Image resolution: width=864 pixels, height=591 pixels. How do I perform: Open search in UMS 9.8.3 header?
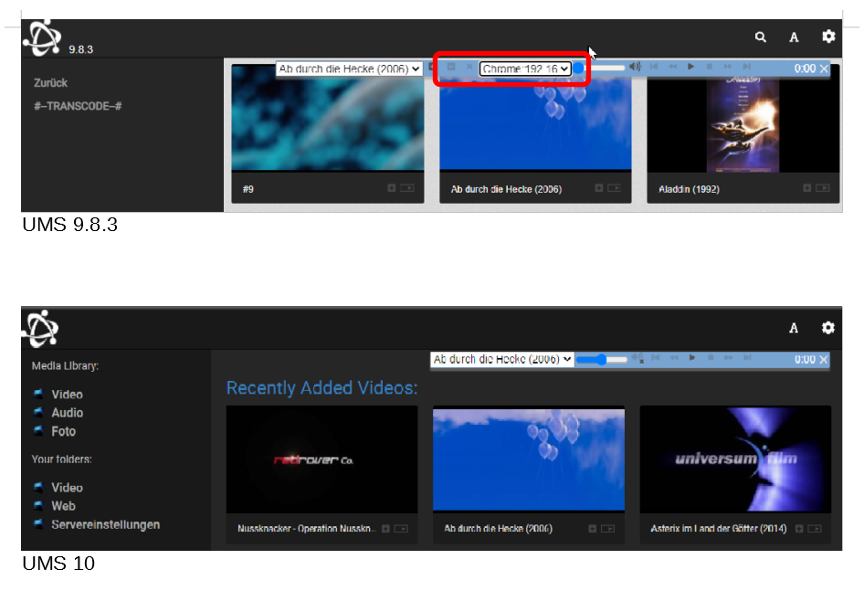(x=761, y=37)
